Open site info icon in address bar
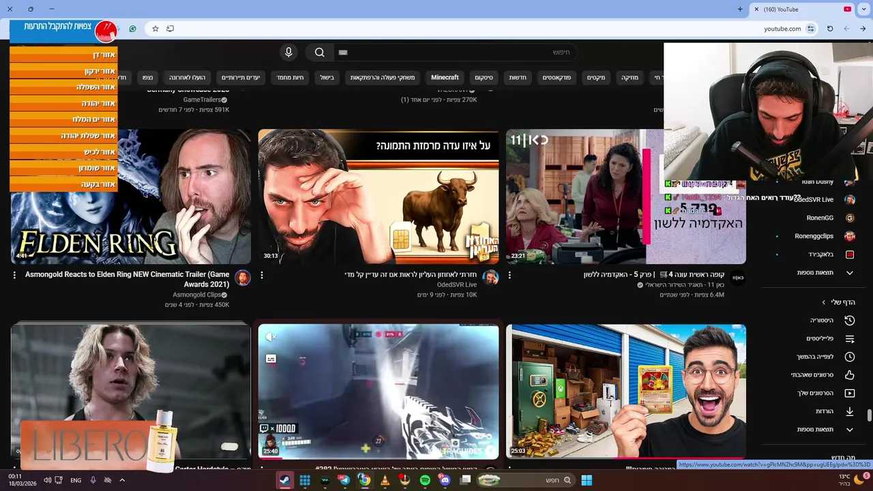Viewport: 873px width, 491px height. point(810,29)
